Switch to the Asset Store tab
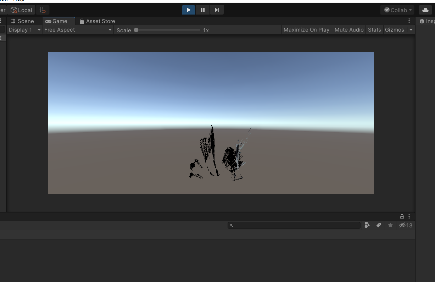This screenshot has width=435, height=282. coord(97,21)
